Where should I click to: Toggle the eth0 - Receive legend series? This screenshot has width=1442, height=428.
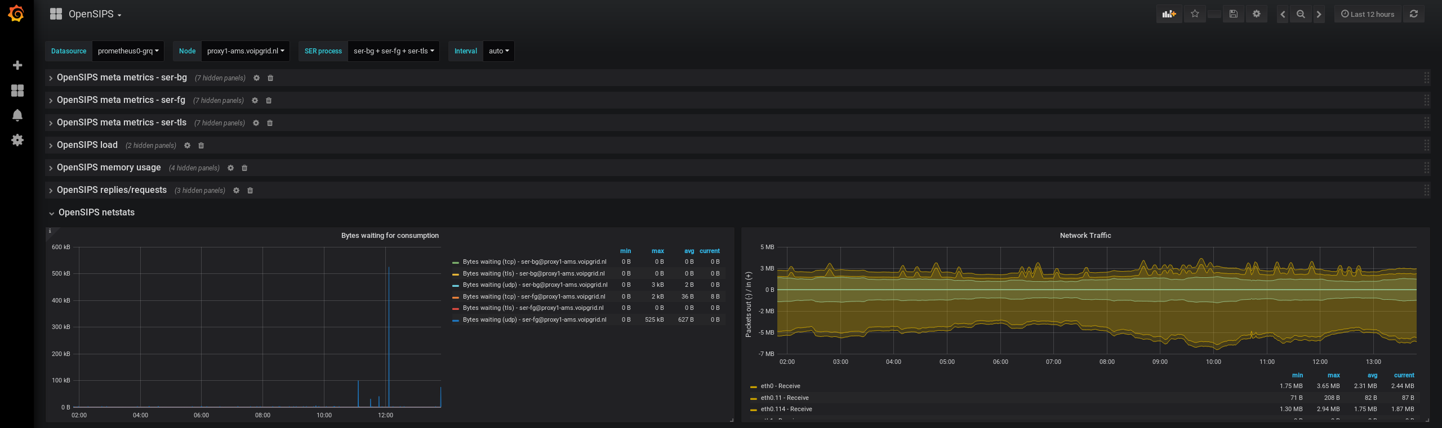(x=780, y=386)
